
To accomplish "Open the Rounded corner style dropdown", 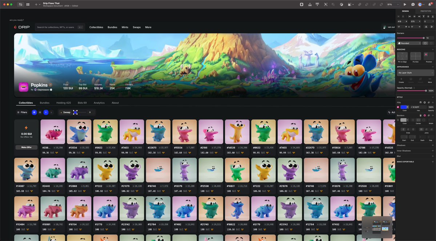I will tap(409, 43).
